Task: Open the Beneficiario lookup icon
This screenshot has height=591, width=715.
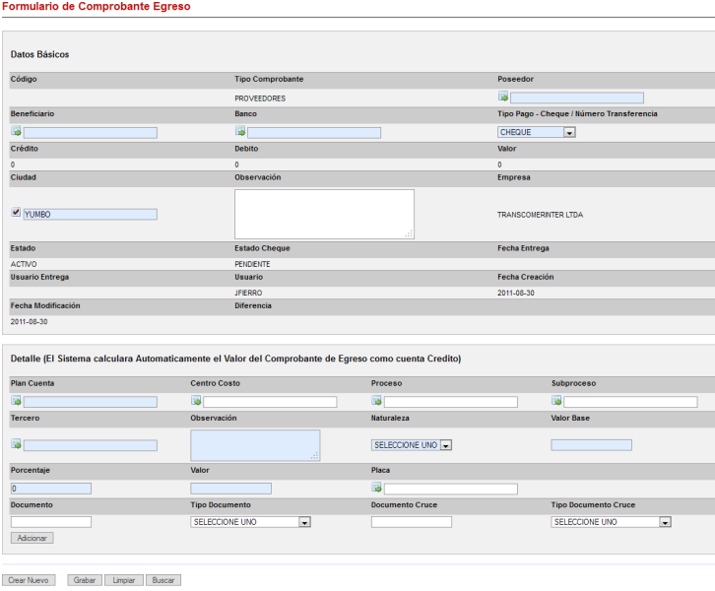Action: pos(17,132)
